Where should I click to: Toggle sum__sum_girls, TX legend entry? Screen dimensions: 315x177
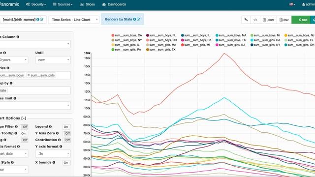161,50
